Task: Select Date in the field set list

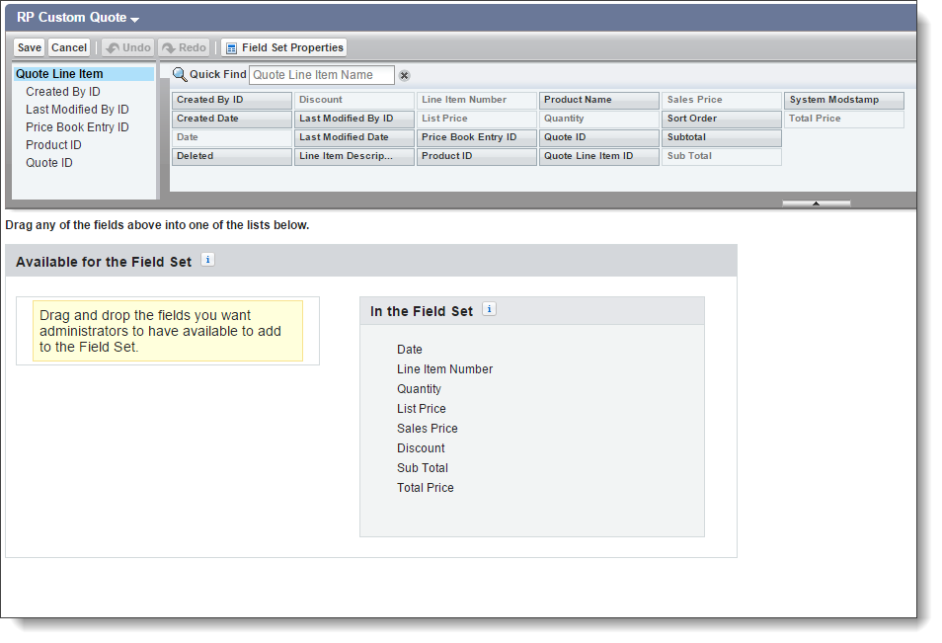Action: (x=410, y=350)
